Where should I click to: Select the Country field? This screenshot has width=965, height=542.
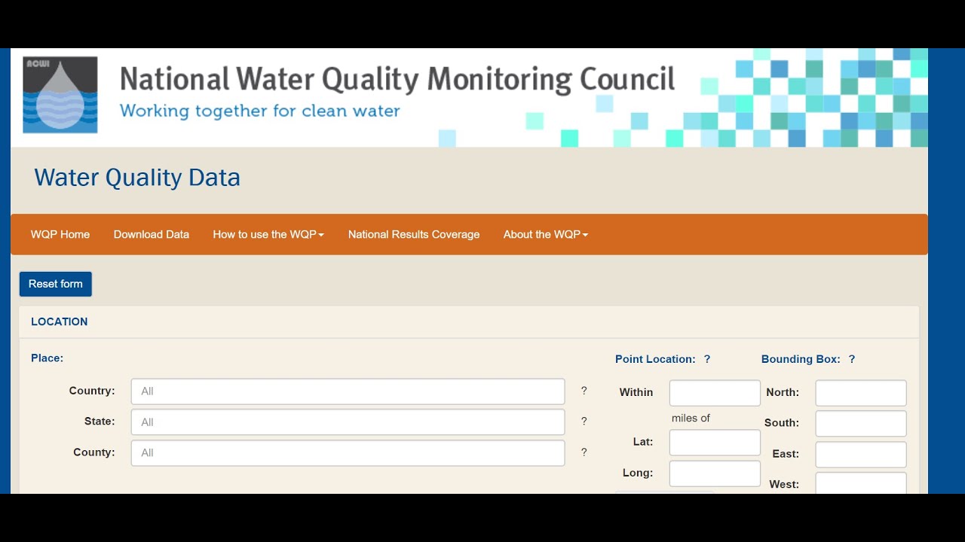[x=348, y=391]
